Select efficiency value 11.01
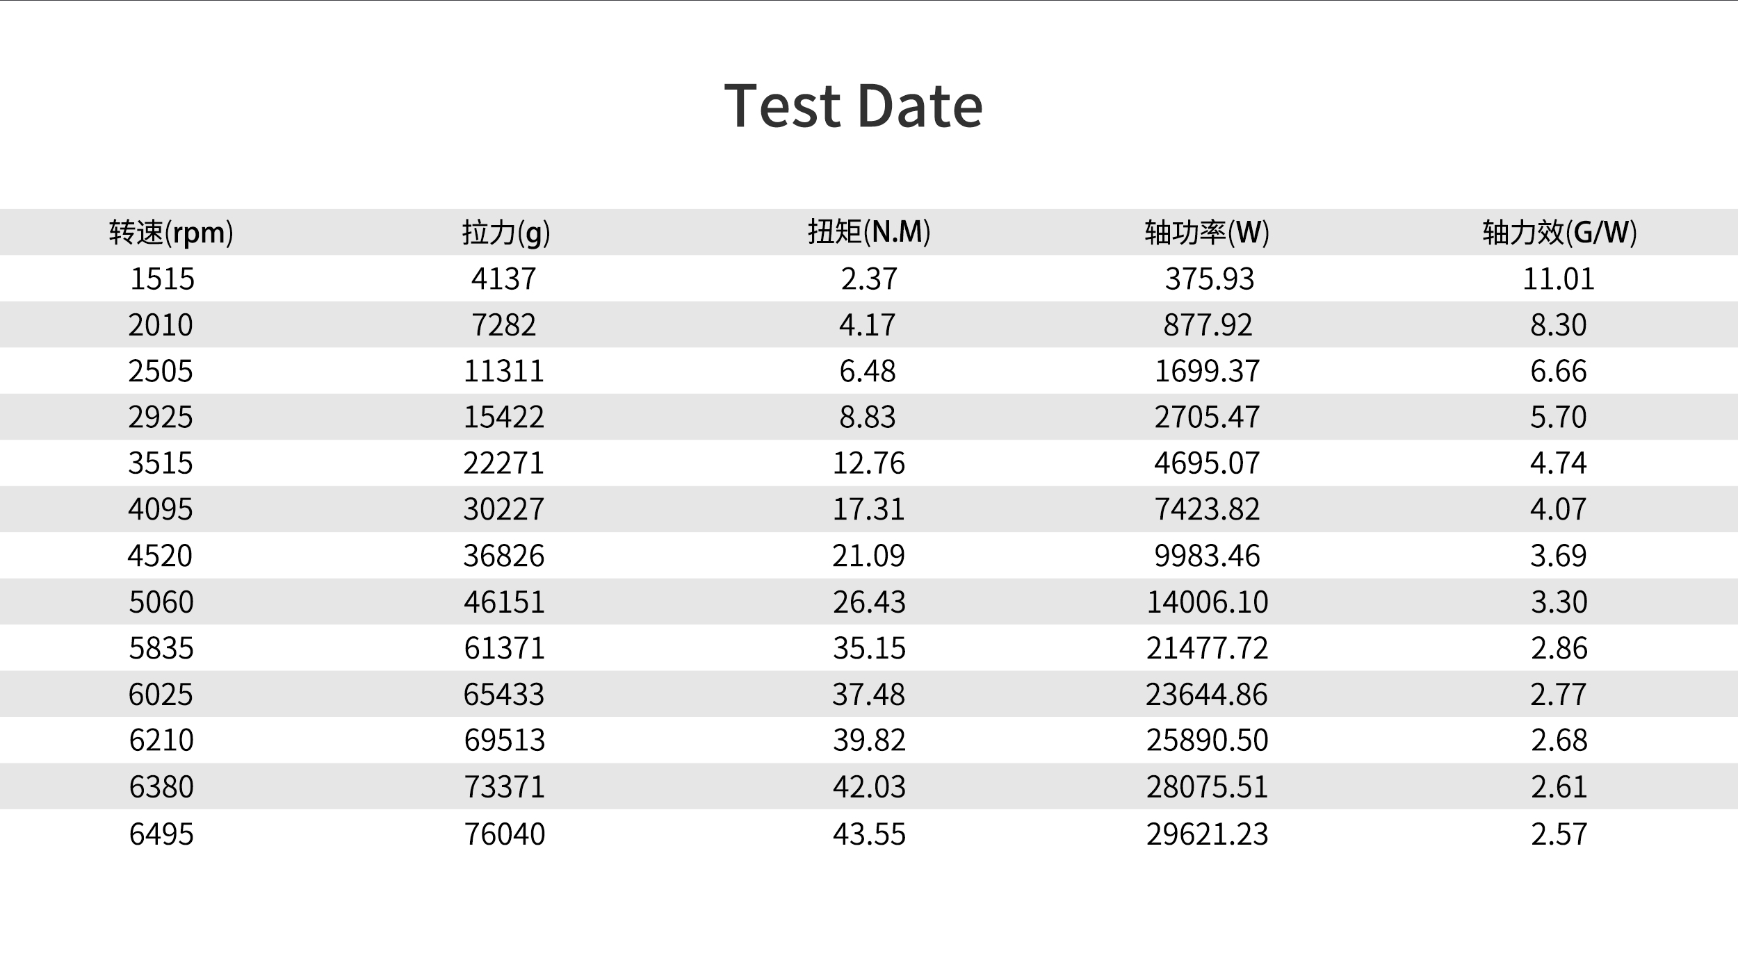This screenshot has width=1738, height=960. pos(1559,279)
